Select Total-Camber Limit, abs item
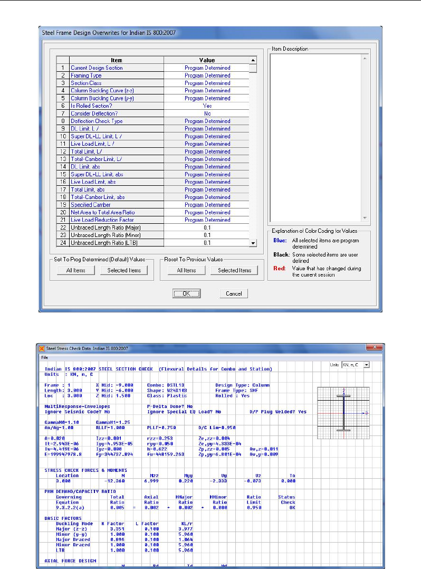The height and width of the screenshot is (569, 421). click(117, 197)
